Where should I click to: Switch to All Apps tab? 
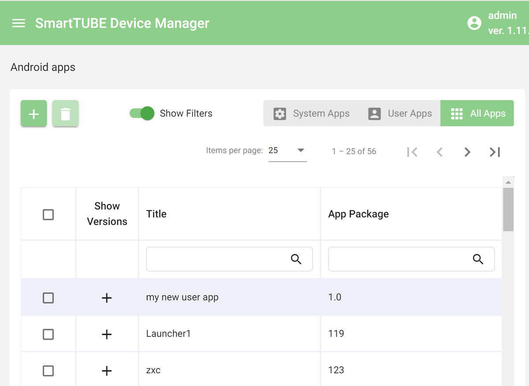(x=477, y=113)
